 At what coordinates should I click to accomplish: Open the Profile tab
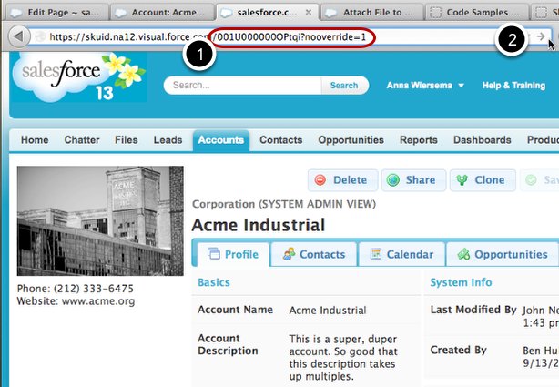point(231,254)
